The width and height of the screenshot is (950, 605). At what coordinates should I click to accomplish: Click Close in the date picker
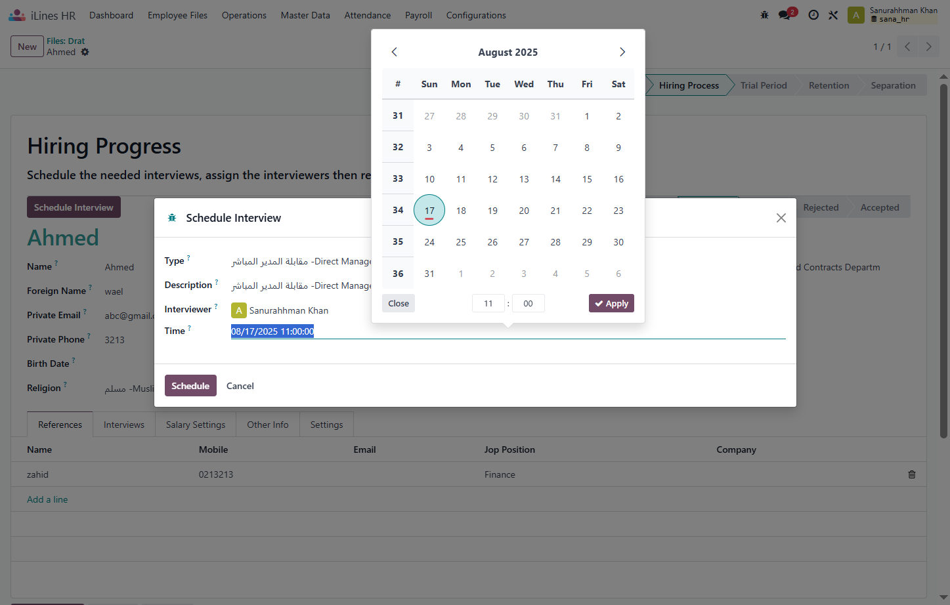click(x=399, y=303)
